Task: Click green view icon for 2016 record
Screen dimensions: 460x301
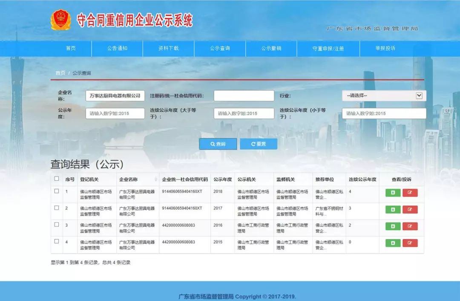Action: (x=393, y=226)
